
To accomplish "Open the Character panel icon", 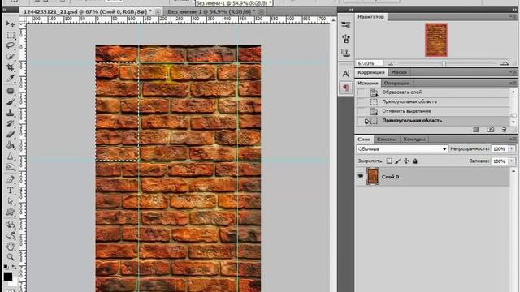I will click(346, 74).
